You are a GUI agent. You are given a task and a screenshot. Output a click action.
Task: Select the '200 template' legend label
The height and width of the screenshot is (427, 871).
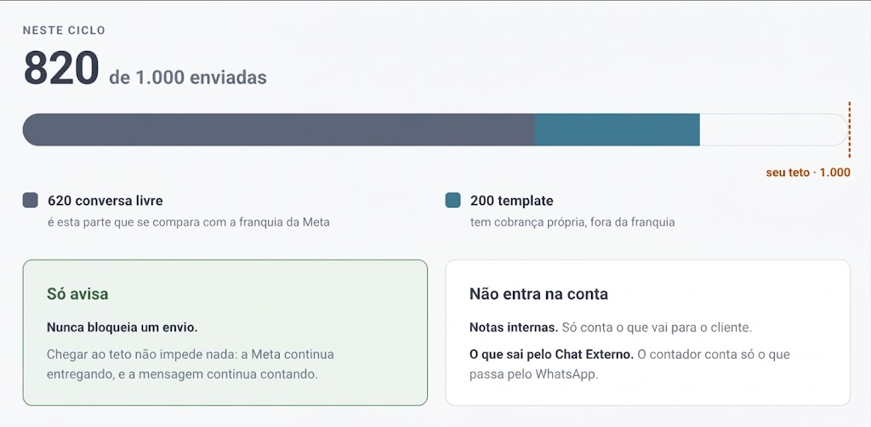(511, 201)
